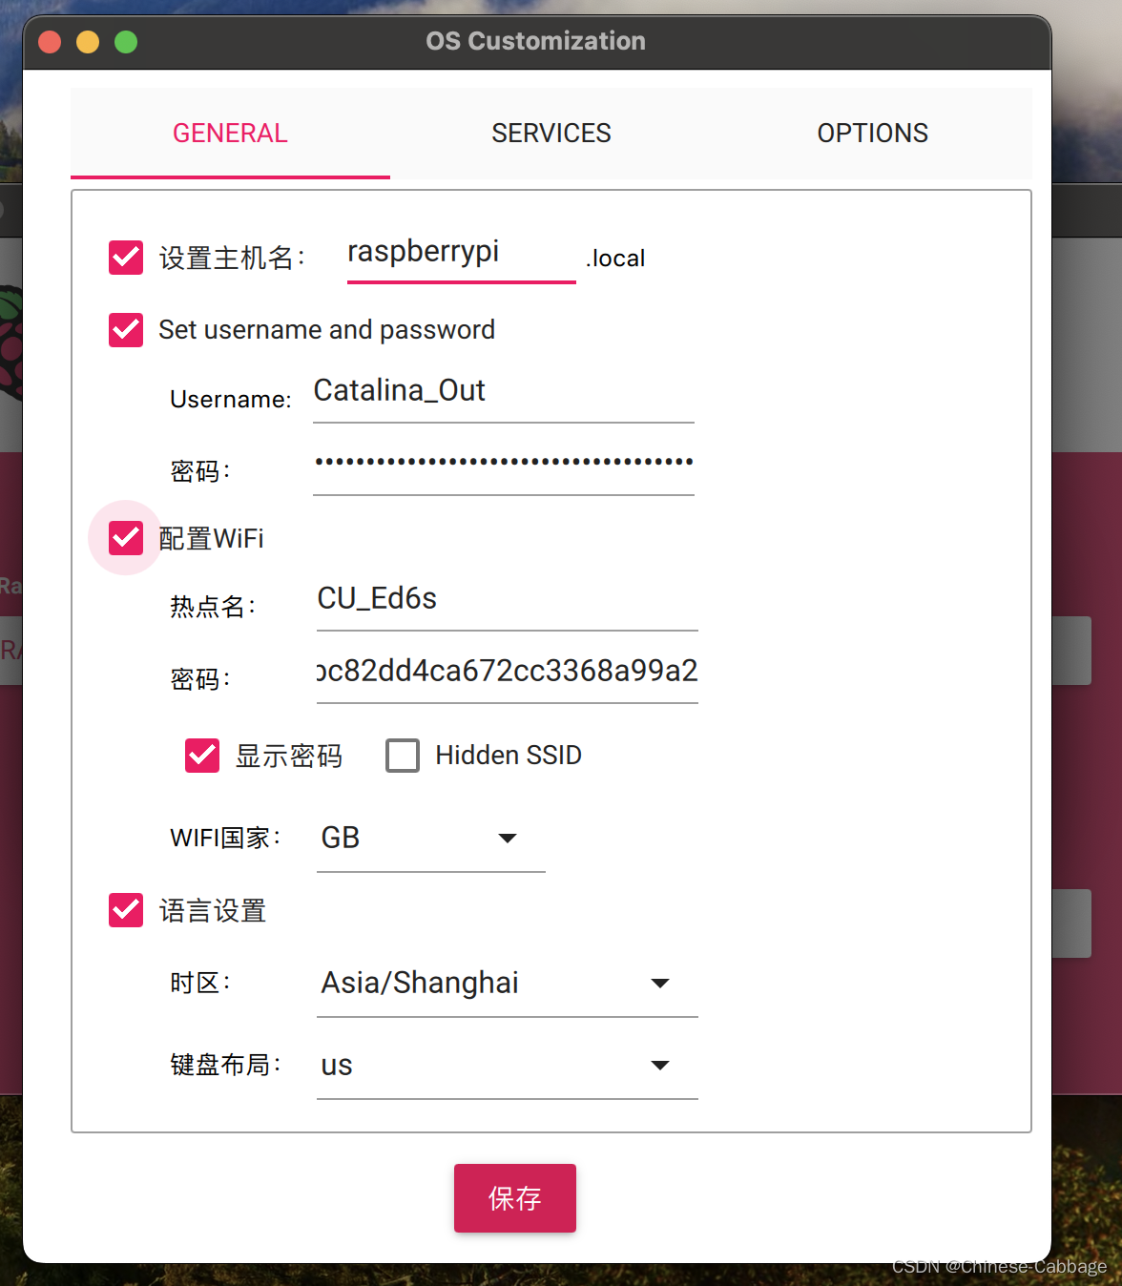1122x1286 pixels.
Task: Click the Username: label
Action: (x=231, y=400)
